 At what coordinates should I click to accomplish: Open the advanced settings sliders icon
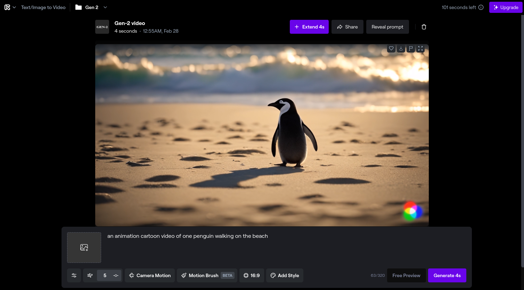[x=74, y=275]
